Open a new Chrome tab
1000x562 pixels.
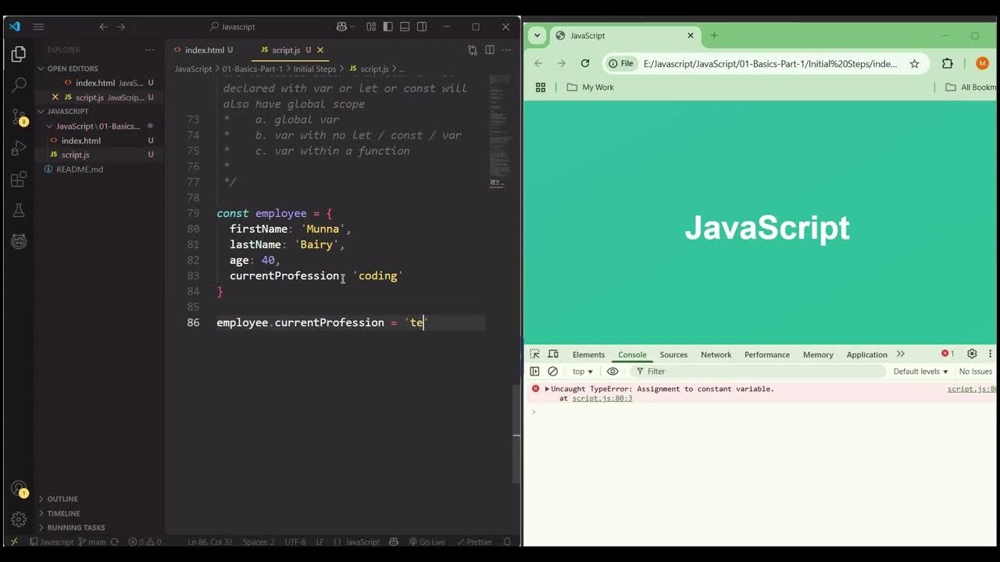point(714,35)
